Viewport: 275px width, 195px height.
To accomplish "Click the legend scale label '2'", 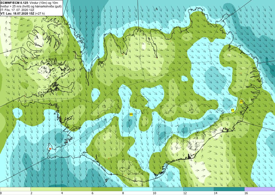I will (x=31, y=193).
